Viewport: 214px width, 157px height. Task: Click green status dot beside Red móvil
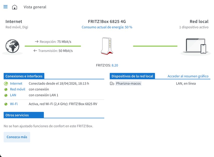coord(6,90)
